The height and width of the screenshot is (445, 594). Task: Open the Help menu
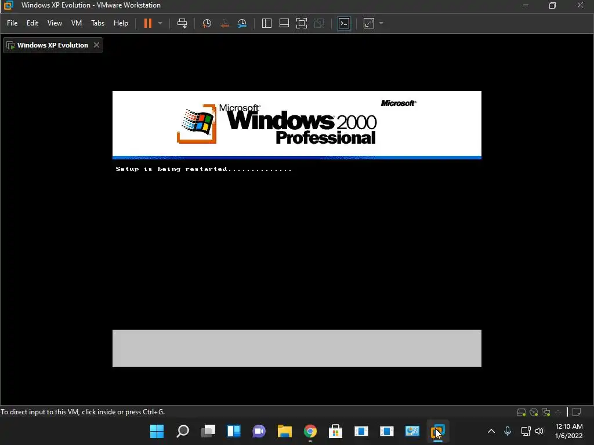pyautogui.click(x=121, y=23)
